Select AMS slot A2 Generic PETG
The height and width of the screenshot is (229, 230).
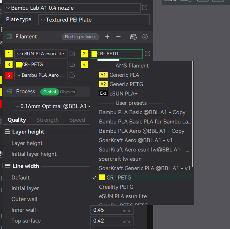[x=141, y=84]
